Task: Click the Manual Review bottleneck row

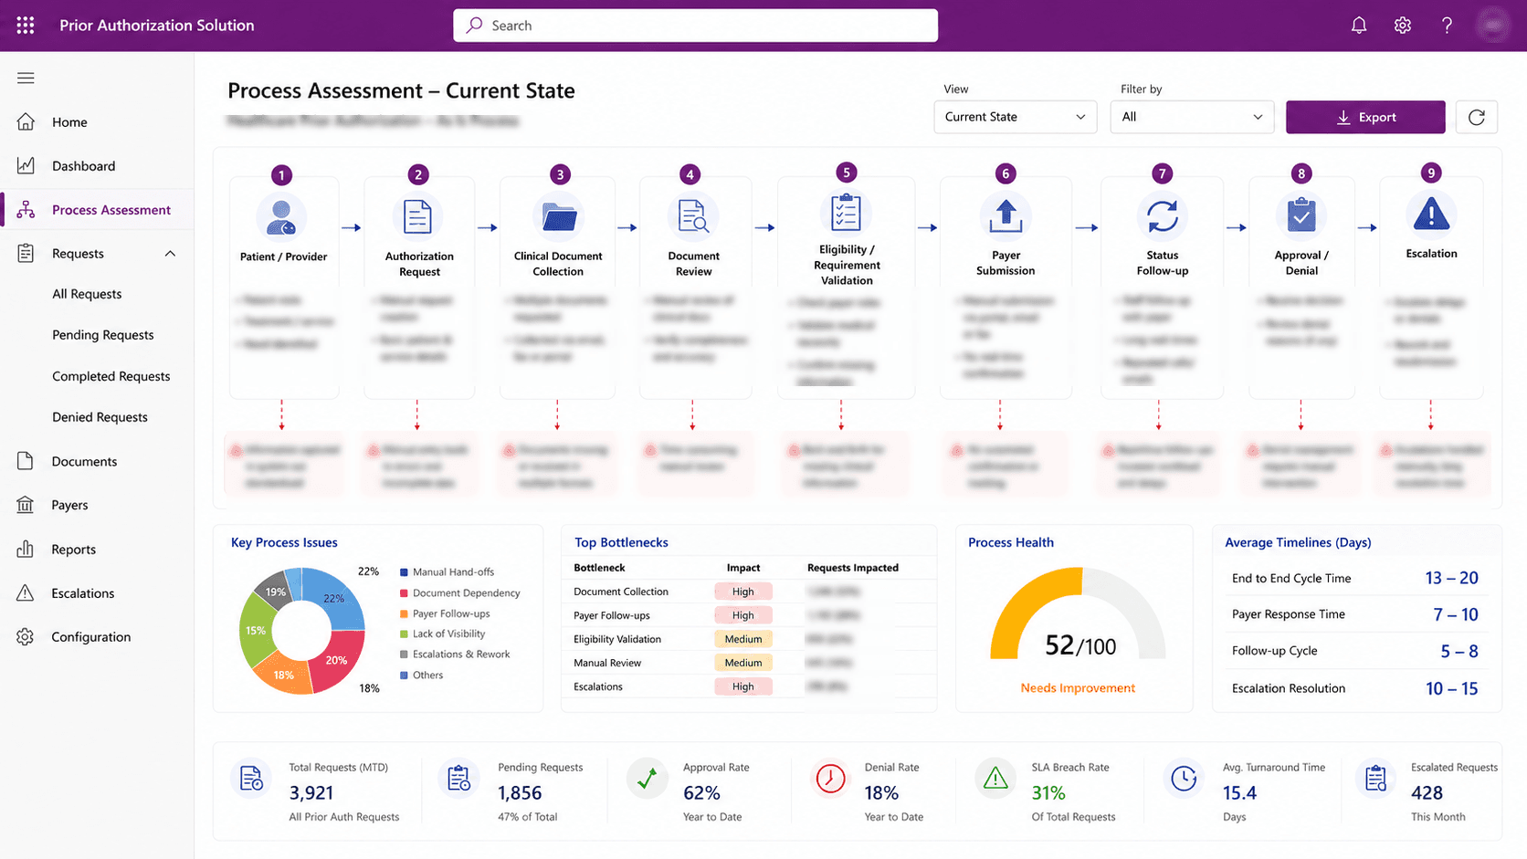Action: [749, 663]
